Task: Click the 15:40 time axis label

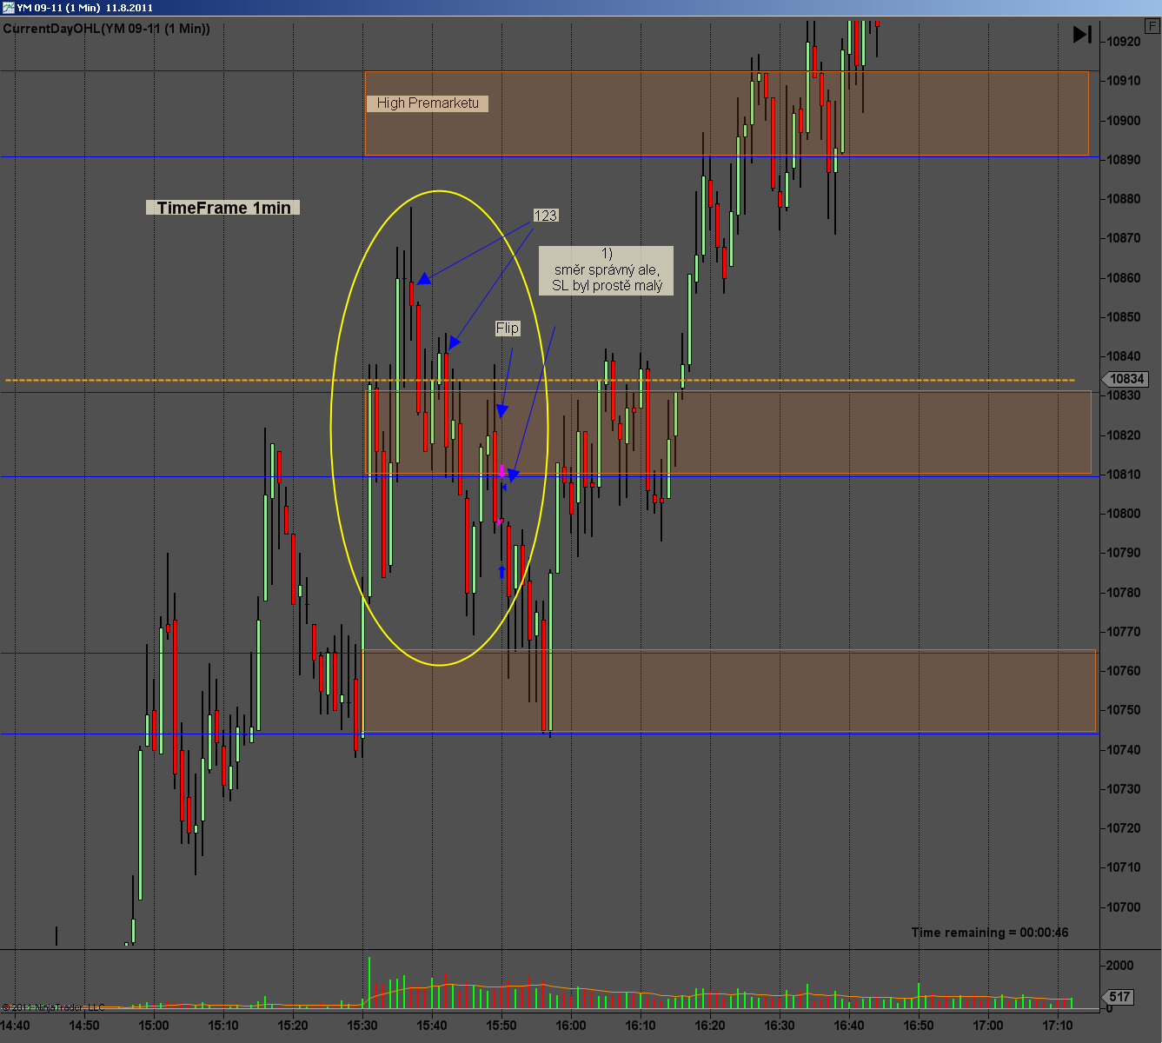Action: pos(432,1026)
